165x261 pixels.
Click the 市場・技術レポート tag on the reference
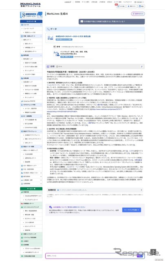[x=67, y=57]
